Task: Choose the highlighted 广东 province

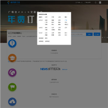Action: 66,20
